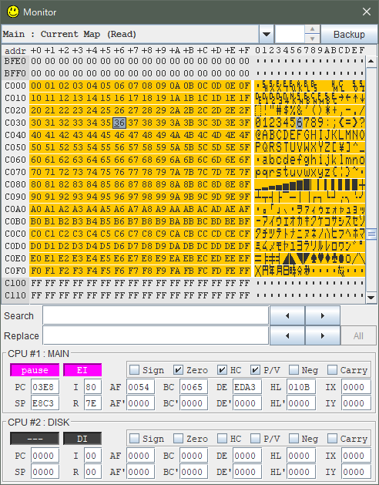
Task: Select hex byte 00 at address C000
Action: tap(36, 86)
